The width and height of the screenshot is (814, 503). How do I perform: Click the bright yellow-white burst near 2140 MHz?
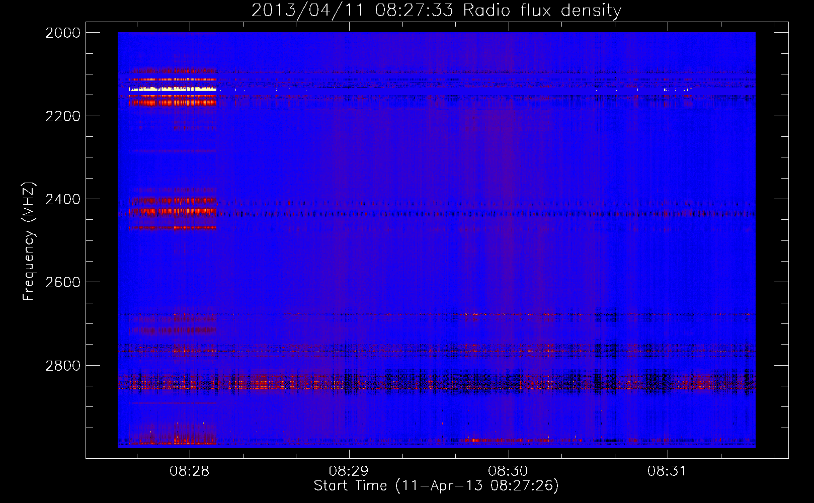(173, 90)
